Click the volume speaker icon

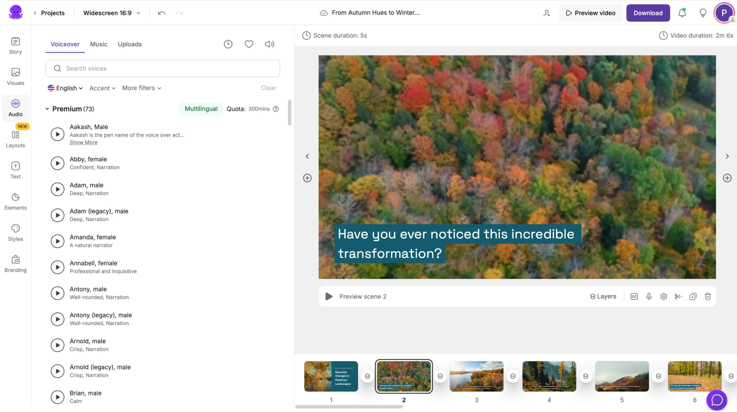point(269,44)
